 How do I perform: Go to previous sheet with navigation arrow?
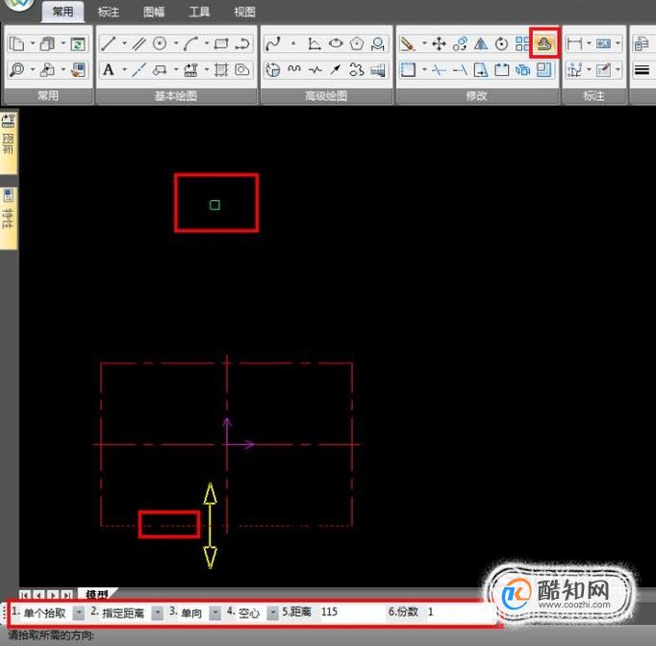pos(38,595)
